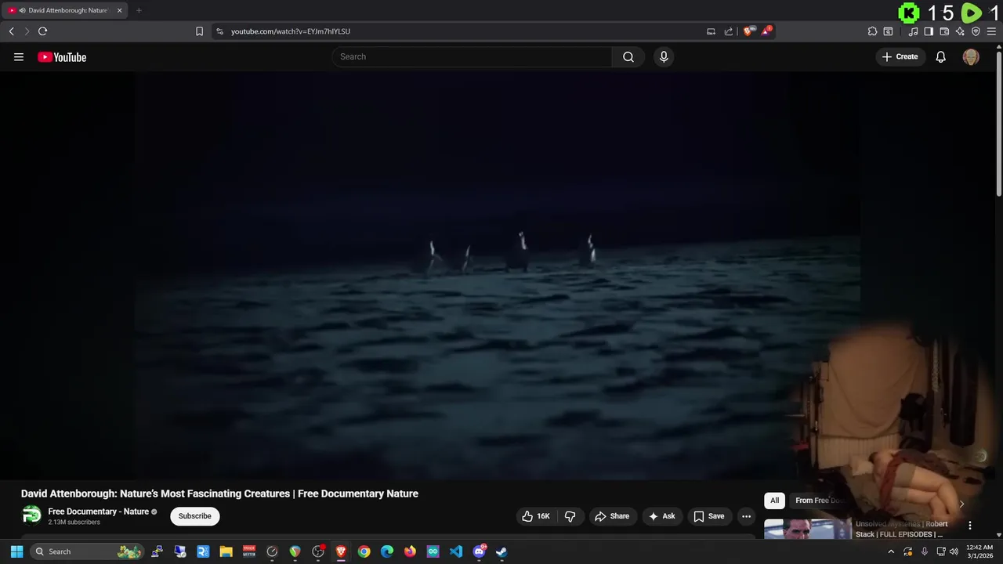The width and height of the screenshot is (1003, 564).
Task: Open File Explorer from taskbar
Action: 226,551
